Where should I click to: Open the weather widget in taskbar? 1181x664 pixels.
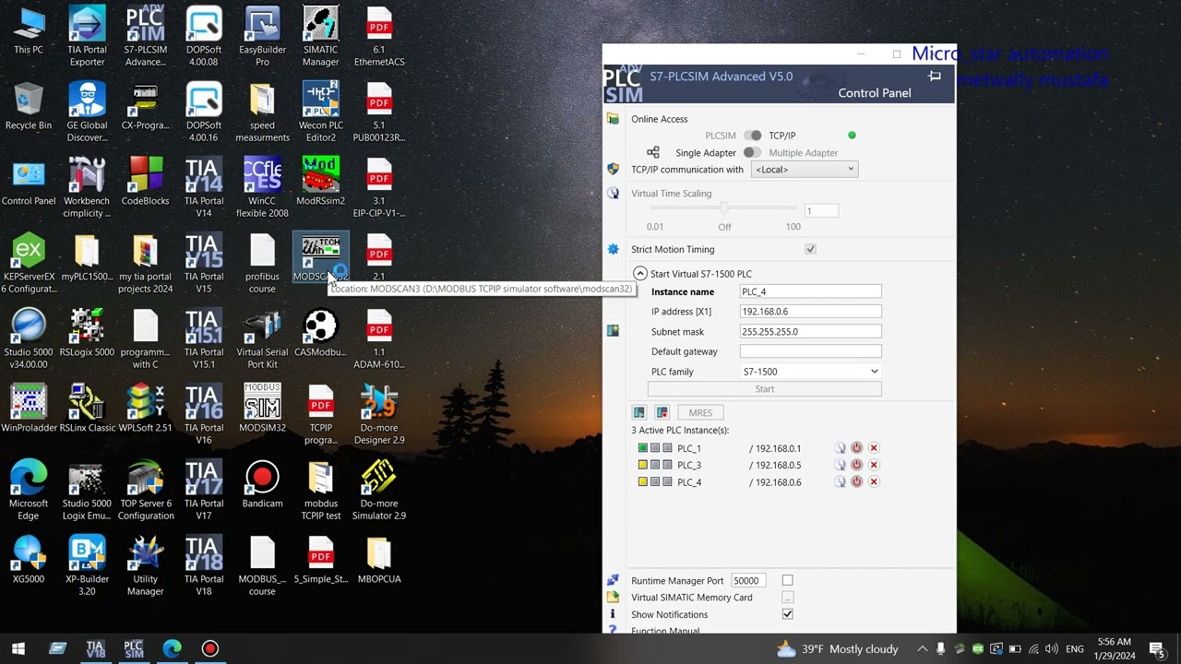coord(838,648)
